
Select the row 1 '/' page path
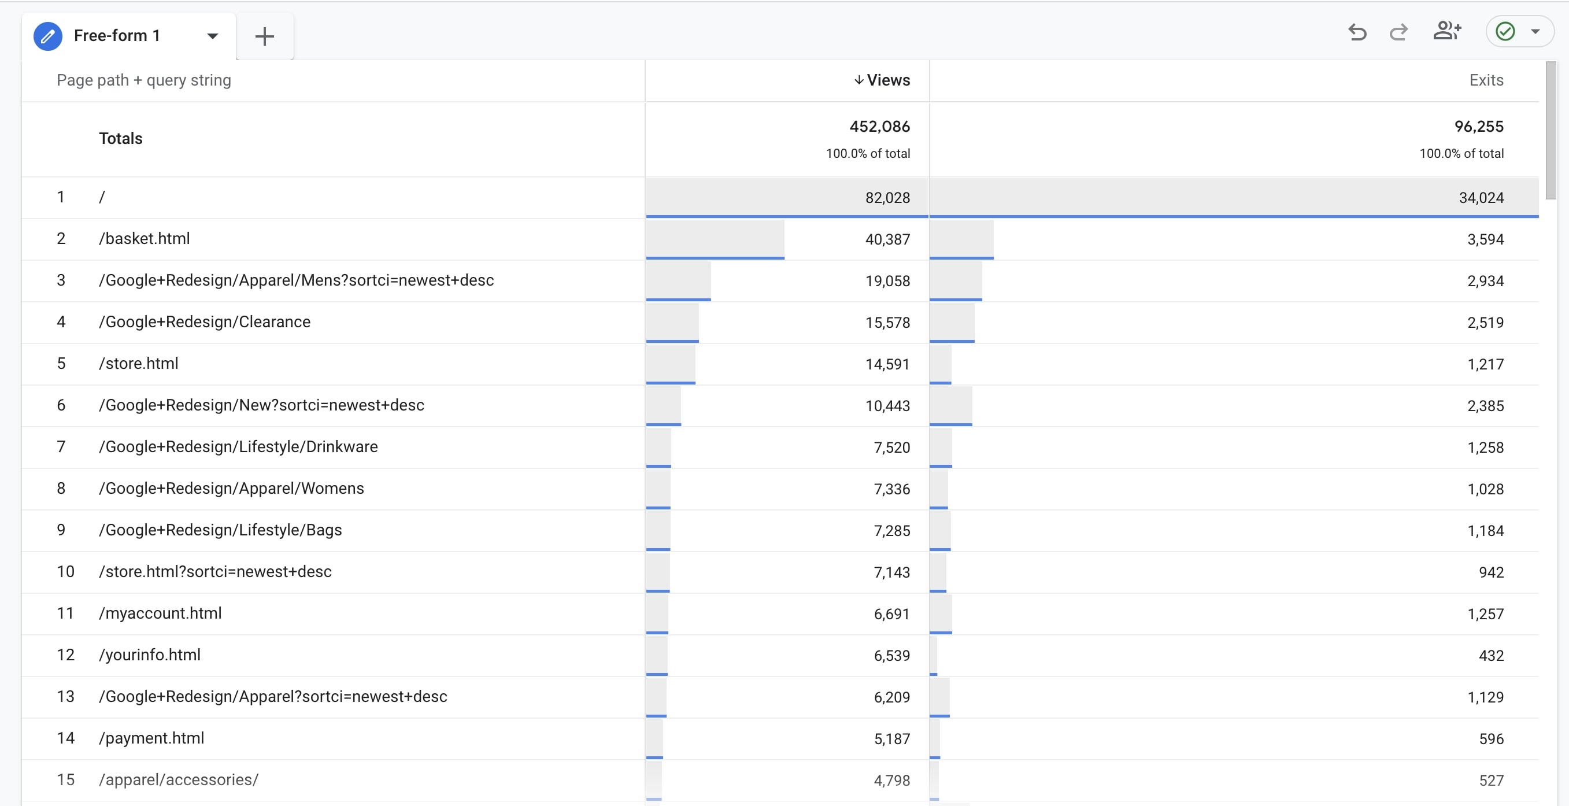(102, 197)
